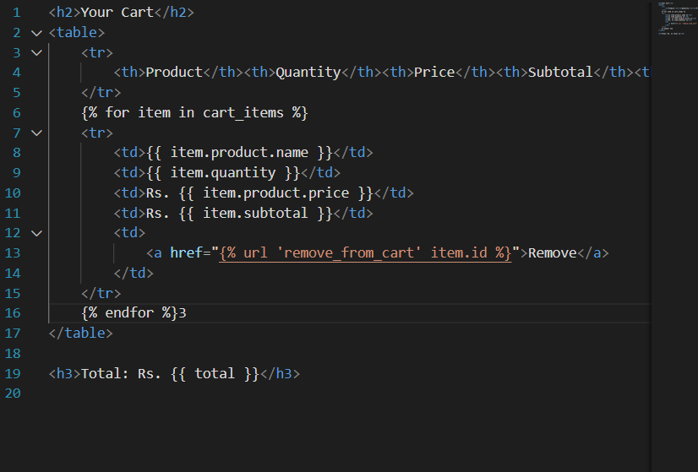The height and width of the screenshot is (472, 698).
Task: Click 'item.product.price' on line 10
Action: point(275,193)
